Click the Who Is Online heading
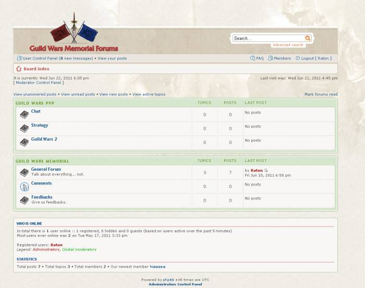 [29, 223]
